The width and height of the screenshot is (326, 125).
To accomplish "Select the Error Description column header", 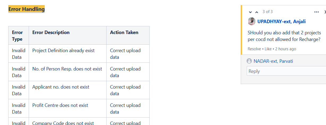I will pyautogui.click(x=51, y=32).
